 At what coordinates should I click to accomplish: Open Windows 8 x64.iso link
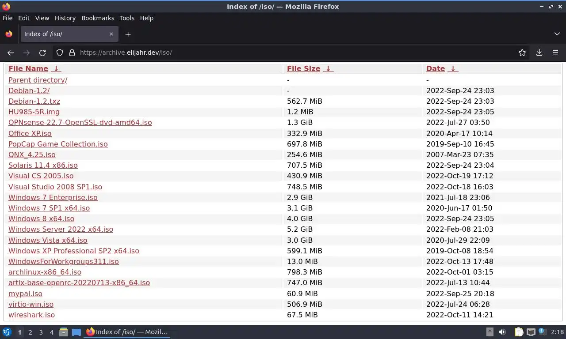click(x=41, y=218)
